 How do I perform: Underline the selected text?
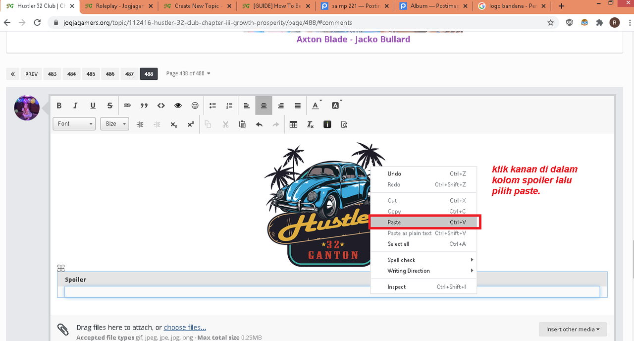click(93, 106)
